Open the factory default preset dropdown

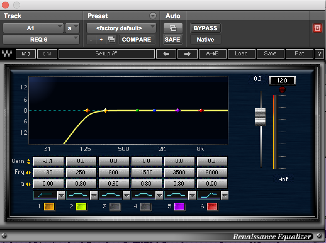[121, 28]
